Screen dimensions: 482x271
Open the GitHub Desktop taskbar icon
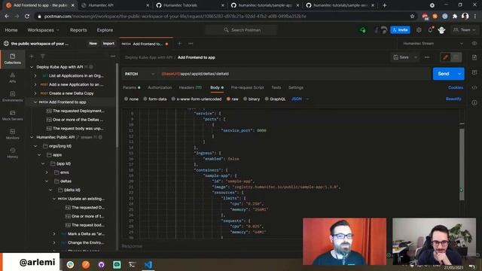point(101,264)
